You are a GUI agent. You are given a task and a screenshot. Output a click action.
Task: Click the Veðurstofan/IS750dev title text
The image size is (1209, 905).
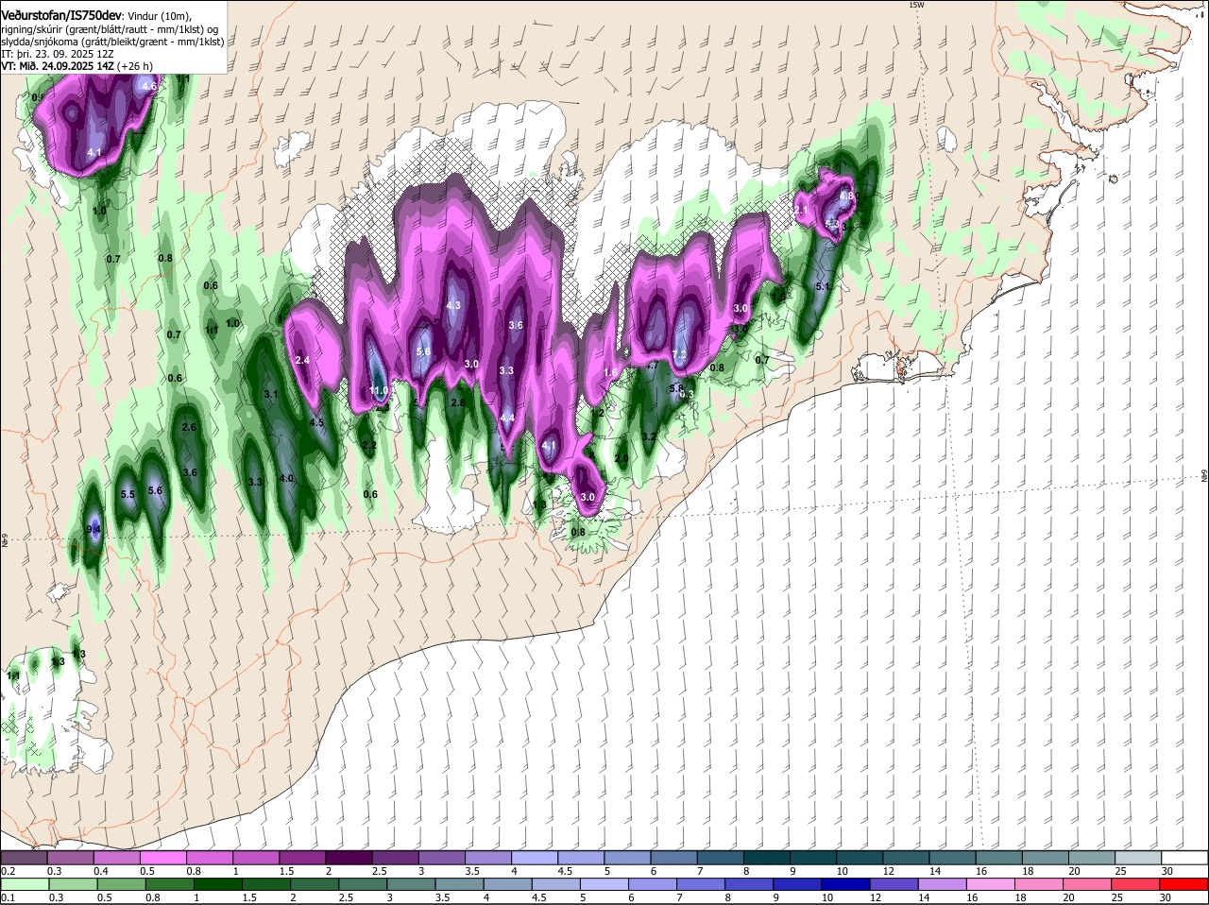61,16
